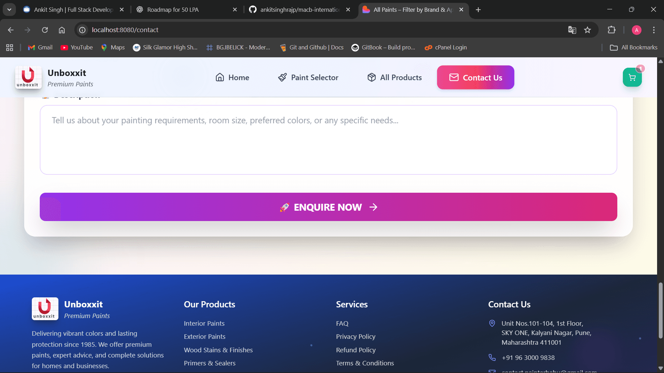Expand the tab search dropdown arrow
Screen dimensions: 664x373
pyautogui.click(x=9, y=10)
